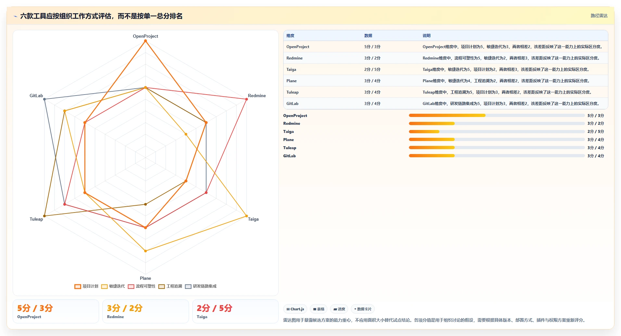
Task: Click the Tuleap progress bar
Action: pyautogui.click(x=497, y=148)
